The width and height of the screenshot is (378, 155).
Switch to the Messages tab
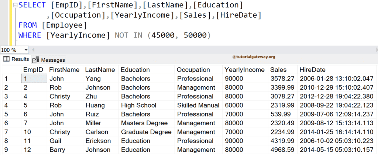click(x=49, y=60)
